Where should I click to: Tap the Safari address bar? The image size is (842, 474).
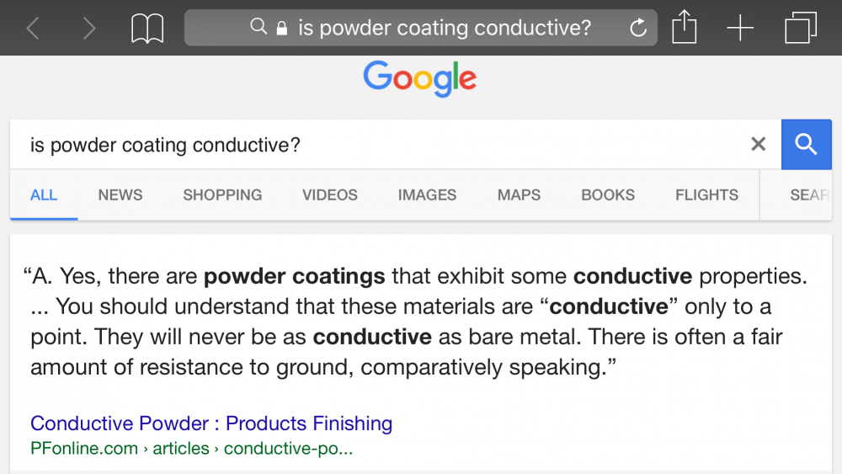(x=420, y=28)
